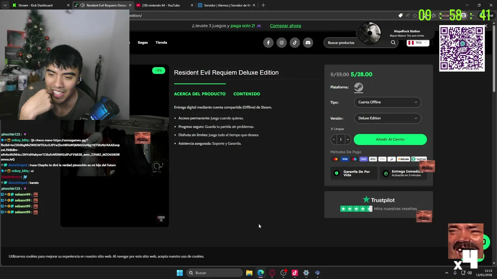The image size is (497, 279).
Task: Open the TikTok social icon
Action: pos(295,43)
